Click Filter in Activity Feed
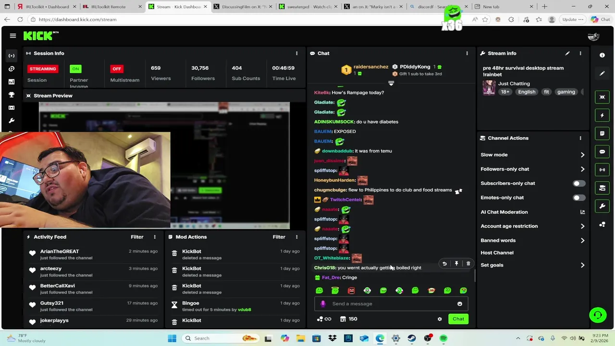This screenshot has width=615, height=346. [x=137, y=237]
